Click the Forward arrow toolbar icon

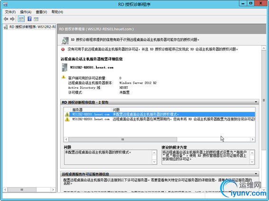[12, 19]
